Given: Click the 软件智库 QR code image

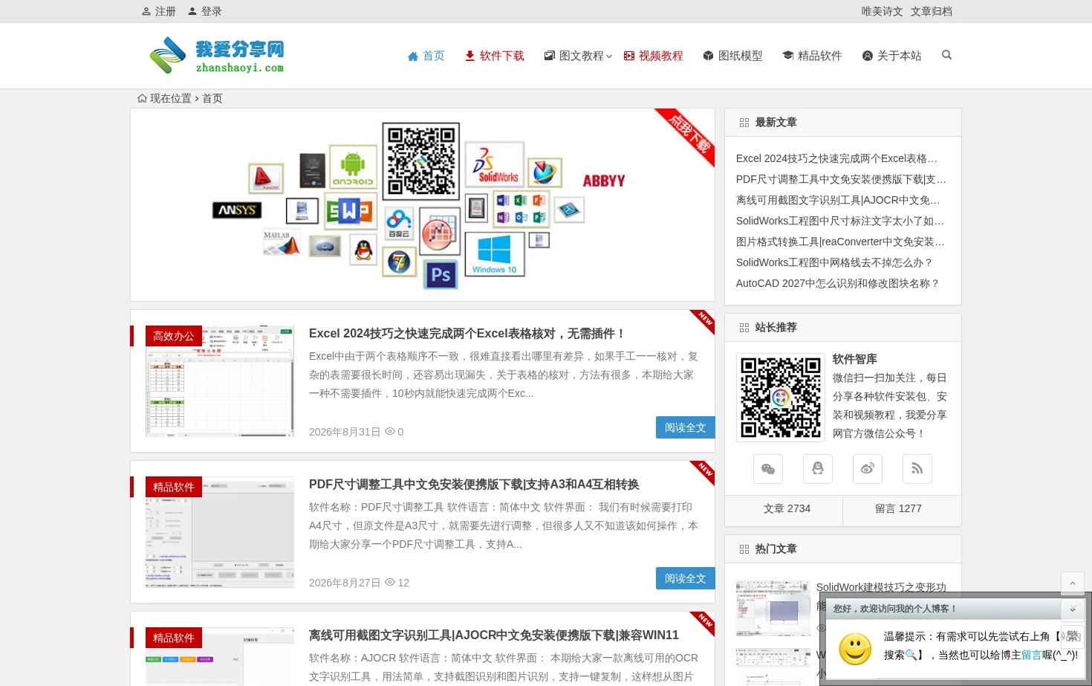Looking at the screenshot, I should coord(781,398).
